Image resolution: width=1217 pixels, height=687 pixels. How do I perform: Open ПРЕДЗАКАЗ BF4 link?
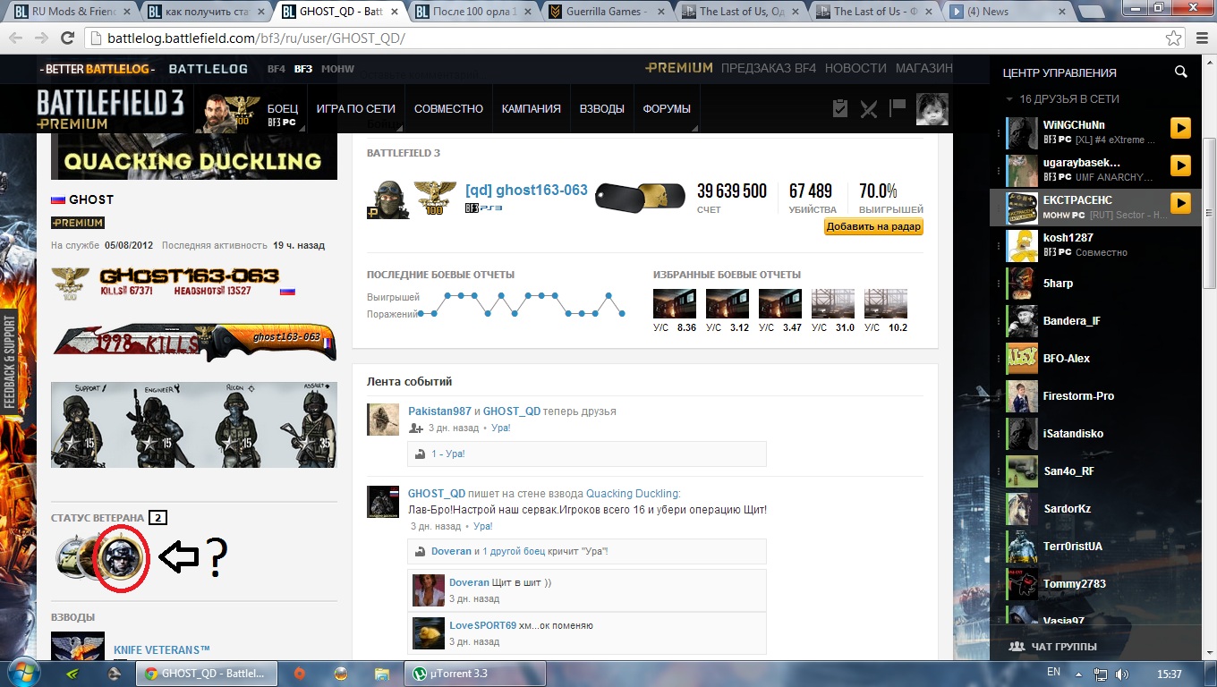coord(769,68)
